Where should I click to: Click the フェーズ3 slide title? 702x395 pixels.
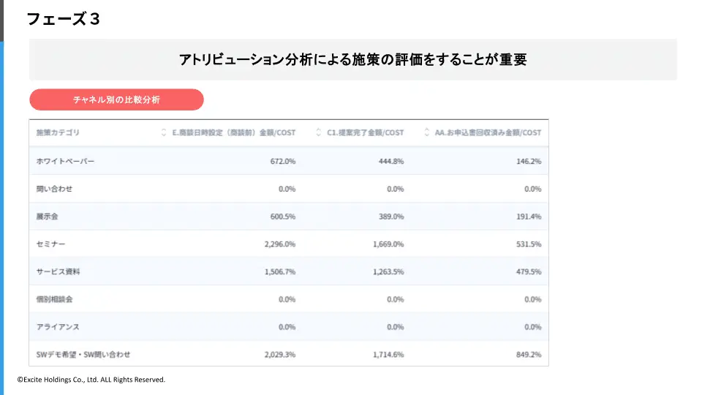(63, 19)
